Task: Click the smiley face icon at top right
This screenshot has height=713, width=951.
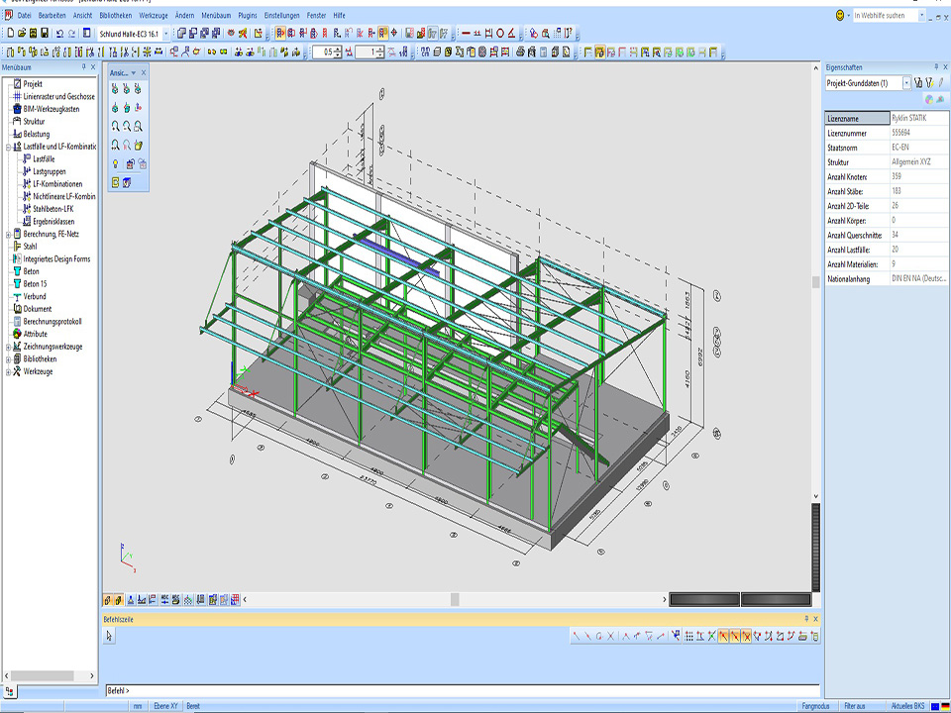Action: [840, 16]
